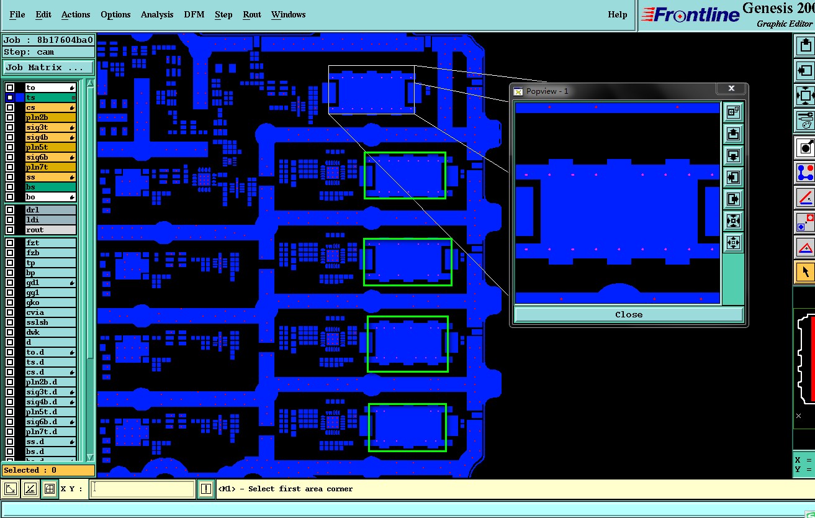
Task: Open the Analysis menu
Action: 157,14
